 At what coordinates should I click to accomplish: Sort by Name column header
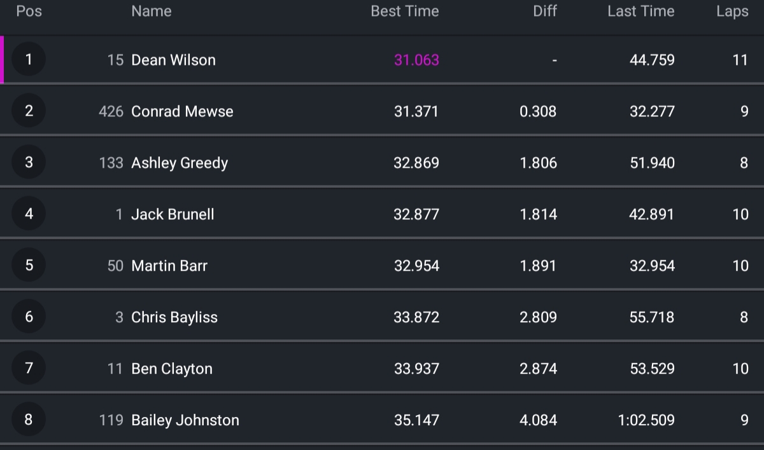click(152, 11)
